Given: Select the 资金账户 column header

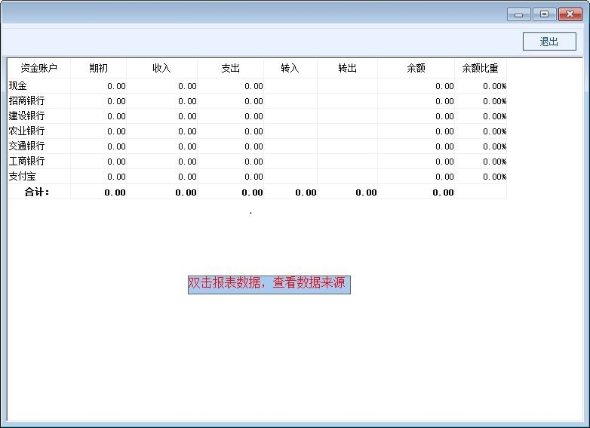Looking at the screenshot, I should click(x=38, y=68).
